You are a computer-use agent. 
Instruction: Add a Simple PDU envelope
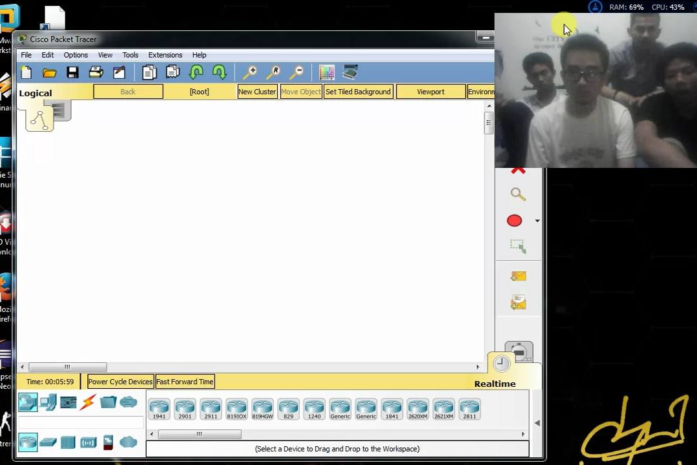pos(518,276)
